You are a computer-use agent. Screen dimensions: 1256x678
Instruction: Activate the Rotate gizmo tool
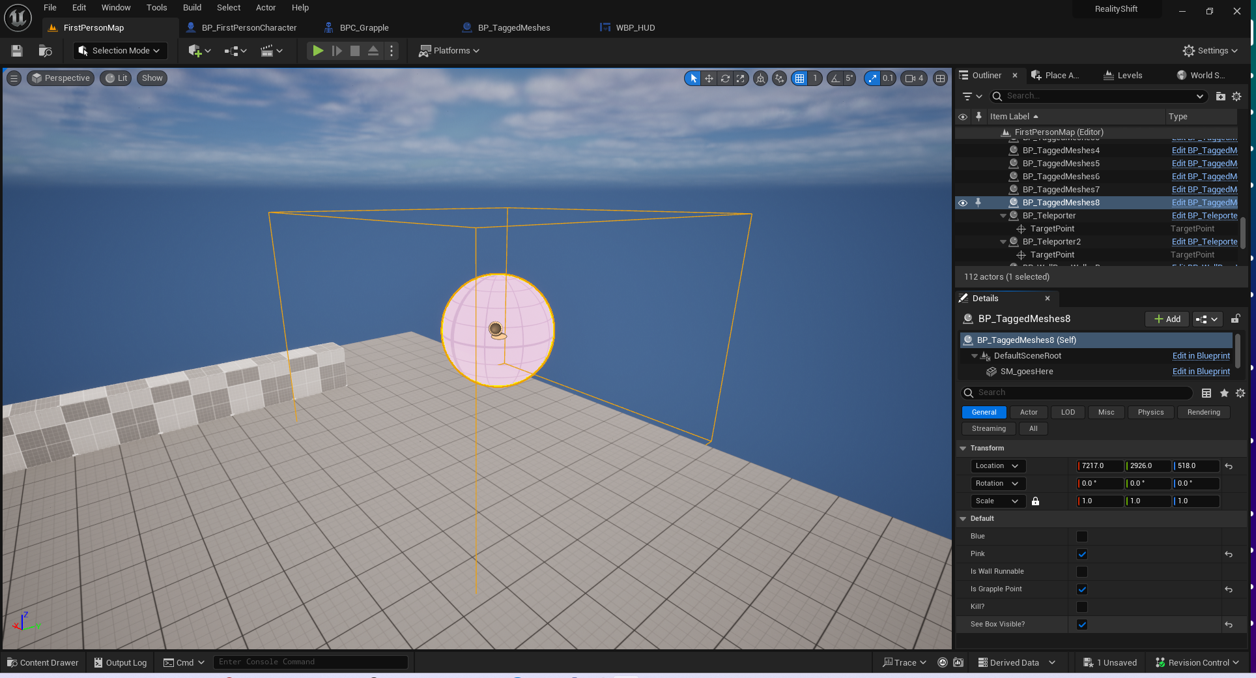725,78
